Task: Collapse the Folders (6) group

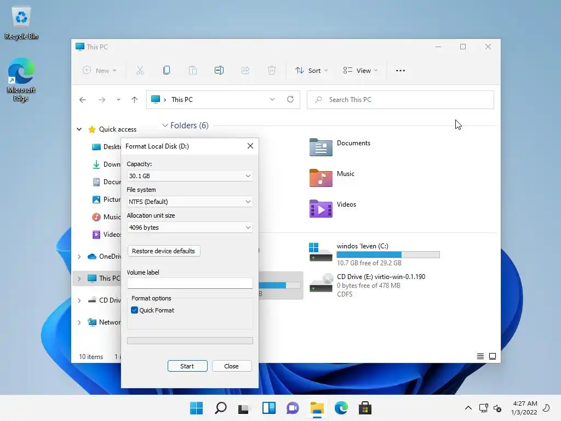Action: point(165,126)
